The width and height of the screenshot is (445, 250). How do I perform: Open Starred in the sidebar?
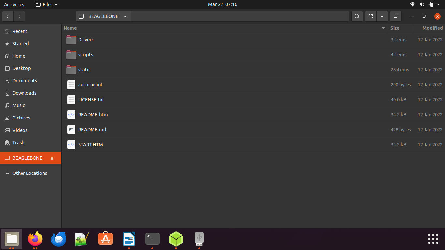coord(31,44)
